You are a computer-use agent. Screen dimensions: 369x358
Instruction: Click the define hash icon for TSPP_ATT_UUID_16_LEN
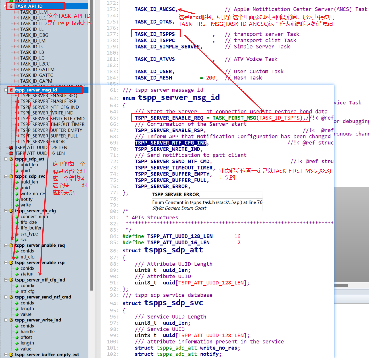(x=11, y=153)
